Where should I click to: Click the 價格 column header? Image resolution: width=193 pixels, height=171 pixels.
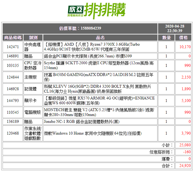click(x=183, y=37)
